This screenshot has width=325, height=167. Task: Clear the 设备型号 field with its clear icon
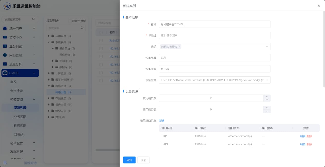coord(267,80)
